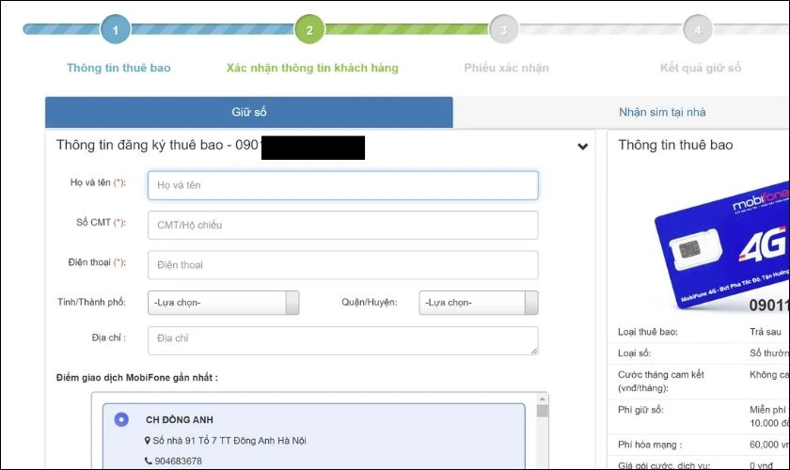Click step 1 circle in progress bar
This screenshot has width=790, height=470.
click(116, 29)
